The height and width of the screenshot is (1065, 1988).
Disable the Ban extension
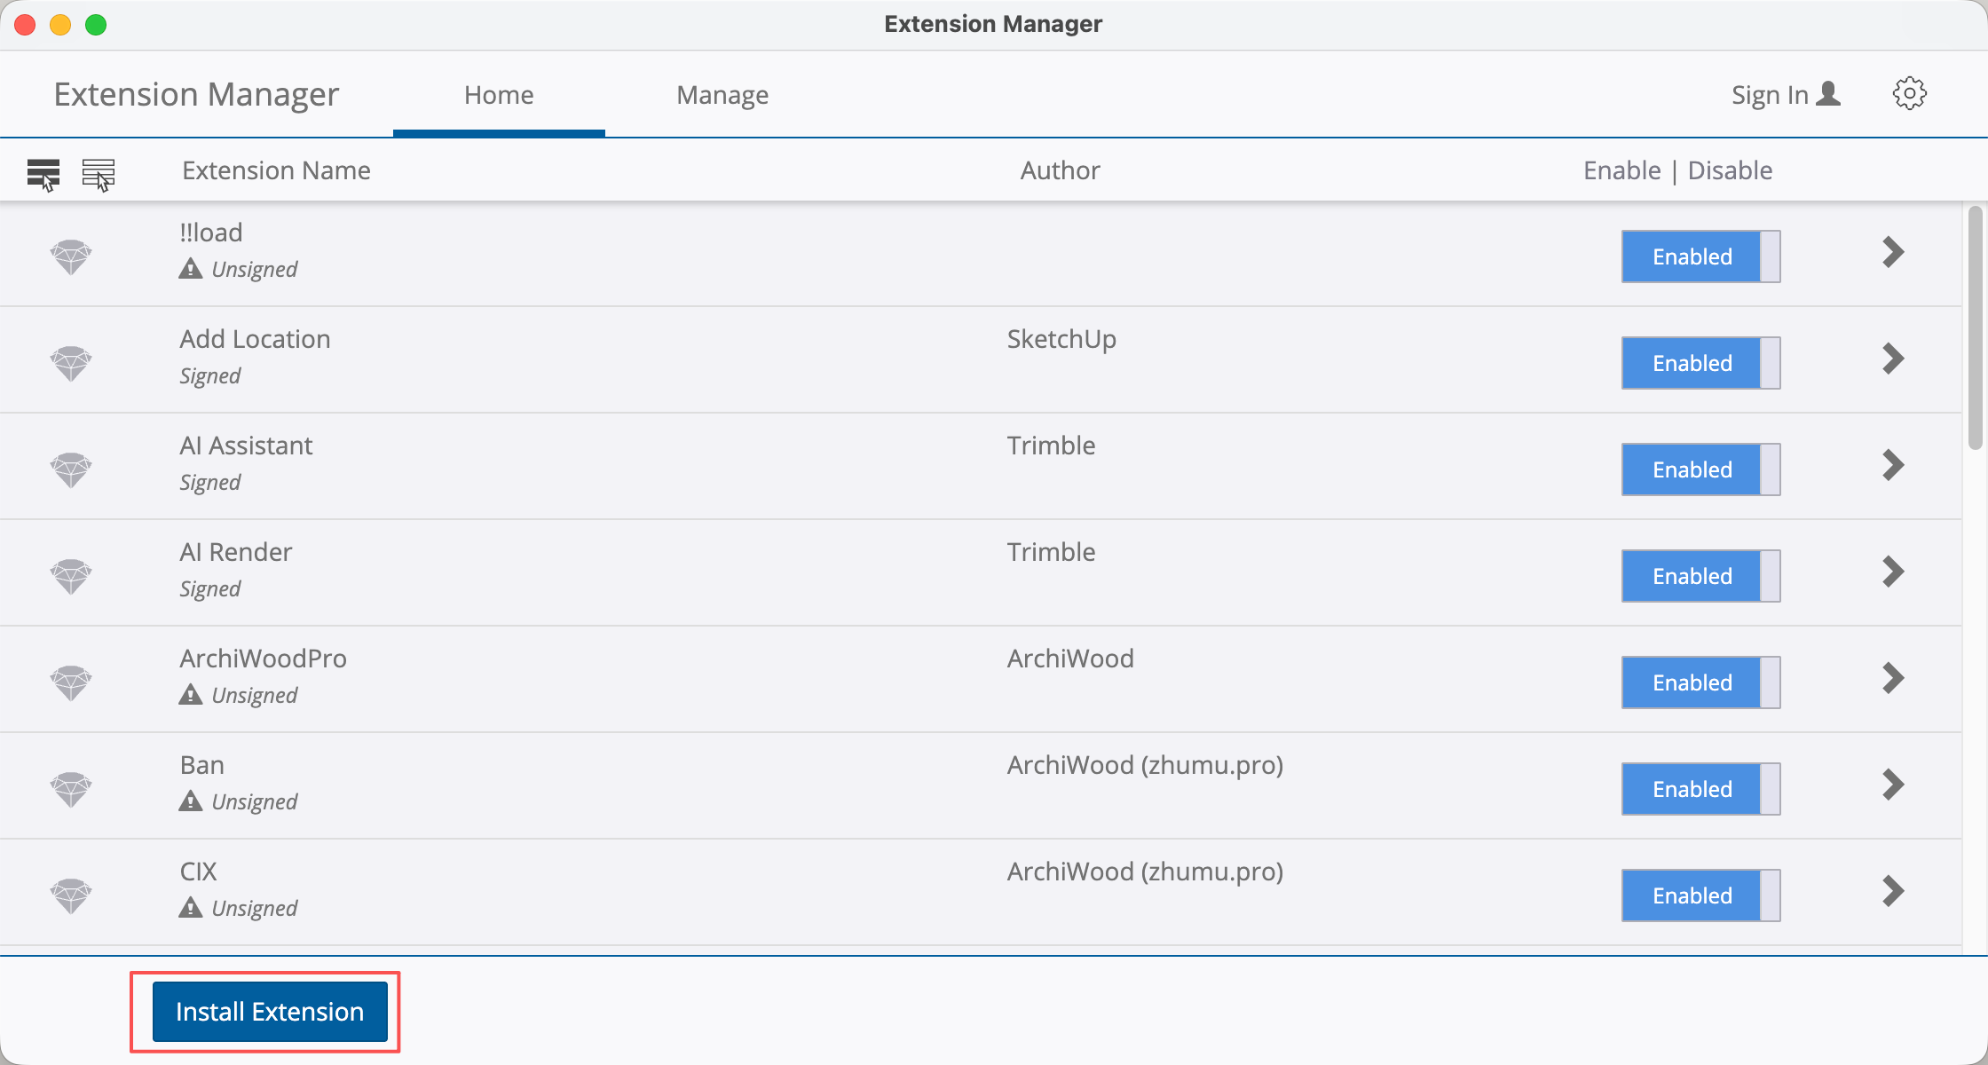click(1700, 789)
